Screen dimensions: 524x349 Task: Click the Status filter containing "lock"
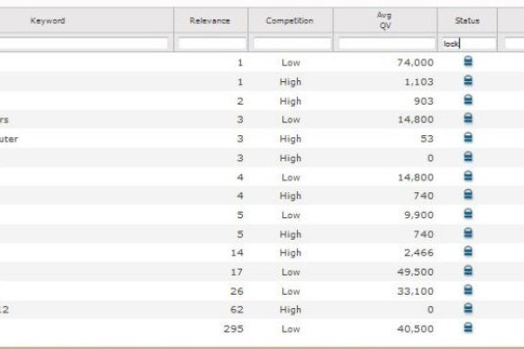[x=467, y=43]
